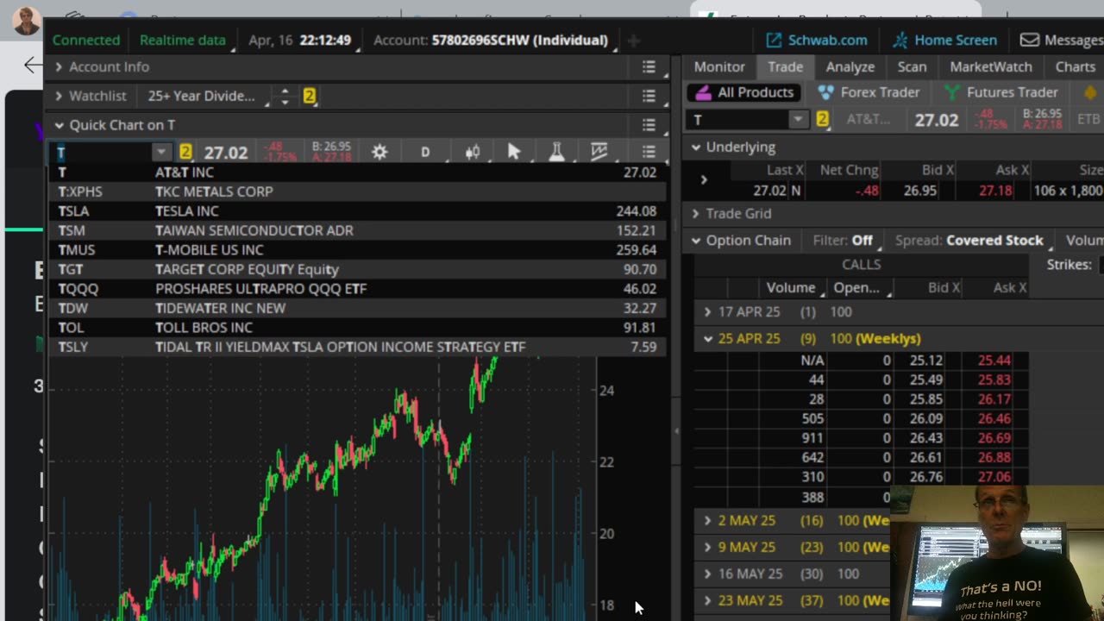Choose T-MOBILE US INC suggestion

click(x=357, y=250)
